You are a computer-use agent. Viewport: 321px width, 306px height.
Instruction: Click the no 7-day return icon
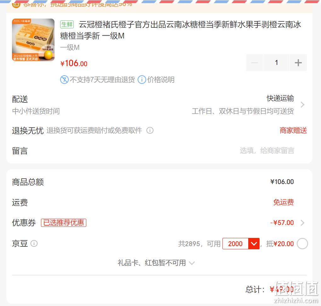(64, 80)
